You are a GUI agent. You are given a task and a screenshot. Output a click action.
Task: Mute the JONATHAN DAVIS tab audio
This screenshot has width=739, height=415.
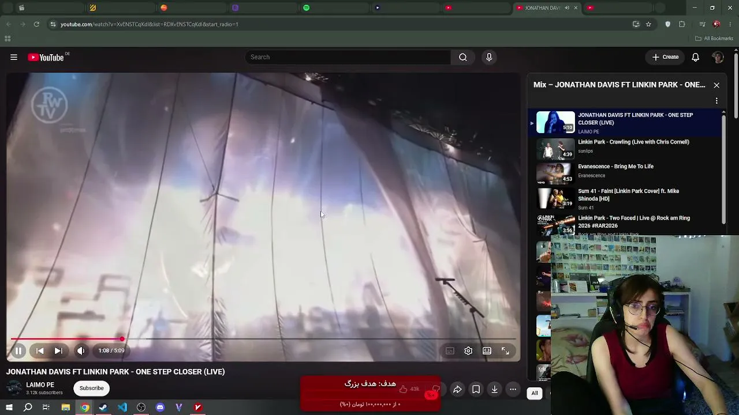(566, 8)
